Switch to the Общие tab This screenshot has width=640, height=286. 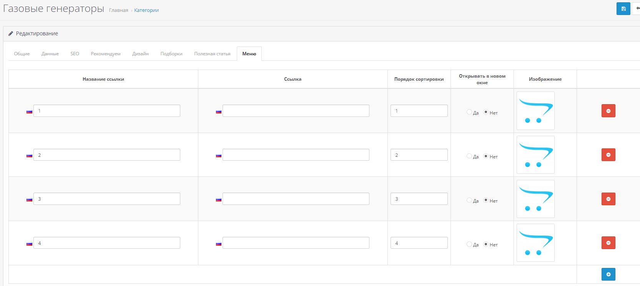[22, 54]
